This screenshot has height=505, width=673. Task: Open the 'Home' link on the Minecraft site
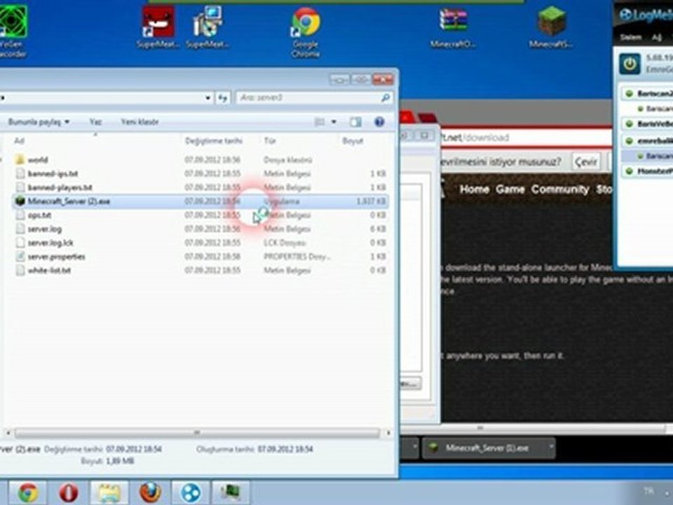coord(474,189)
